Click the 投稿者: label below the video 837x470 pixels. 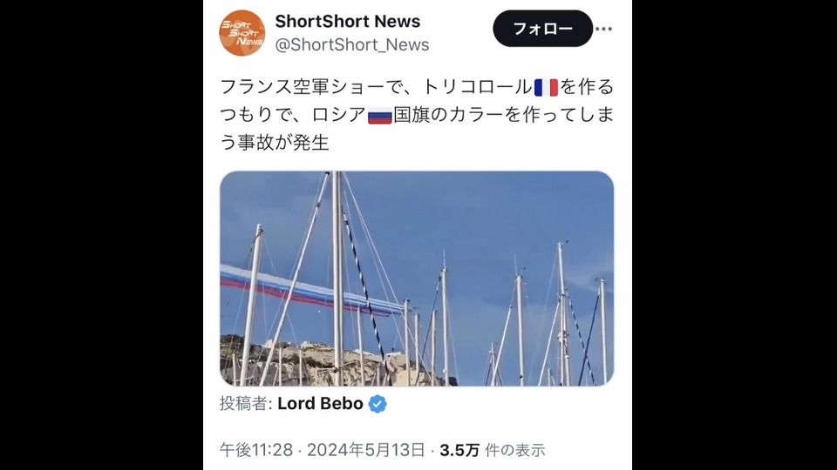click(246, 403)
